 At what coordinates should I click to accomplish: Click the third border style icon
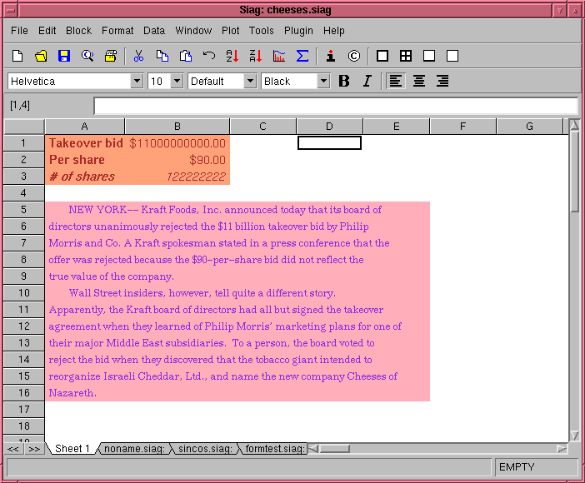[429, 56]
